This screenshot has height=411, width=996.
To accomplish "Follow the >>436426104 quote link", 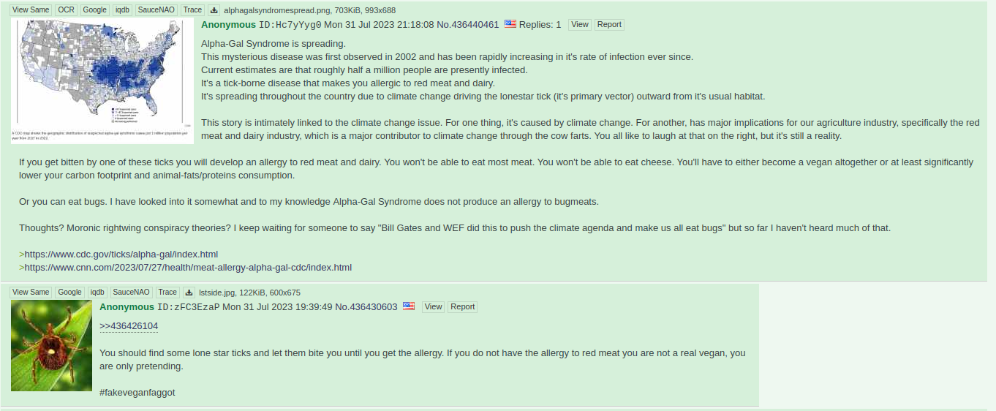I will click(129, 326).
